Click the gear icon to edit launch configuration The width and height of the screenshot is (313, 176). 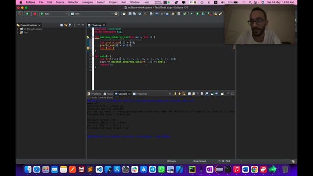[116, 14]
